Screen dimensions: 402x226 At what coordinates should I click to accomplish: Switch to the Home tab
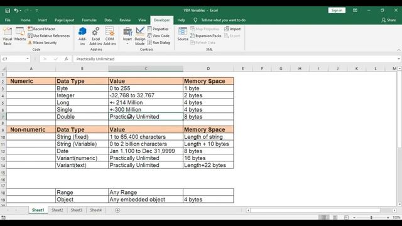tap(25, 20)
